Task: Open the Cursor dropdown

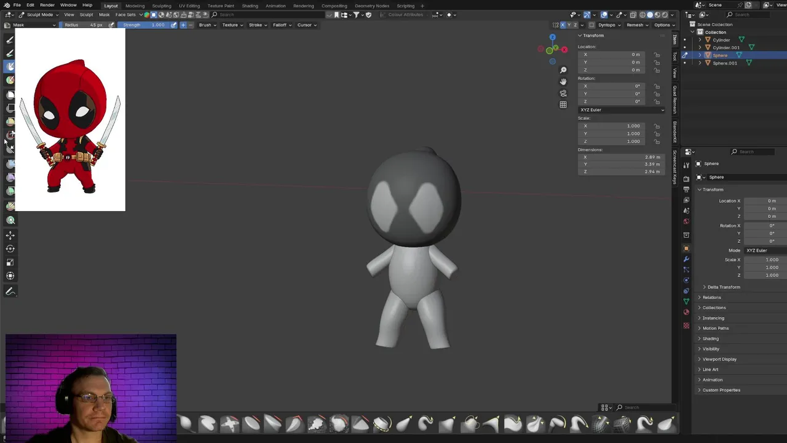Action: click(x=307, y=25)
